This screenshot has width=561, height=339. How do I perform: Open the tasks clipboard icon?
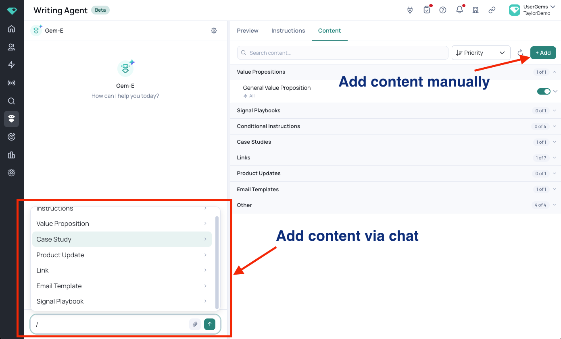click(x=427, y=10)
